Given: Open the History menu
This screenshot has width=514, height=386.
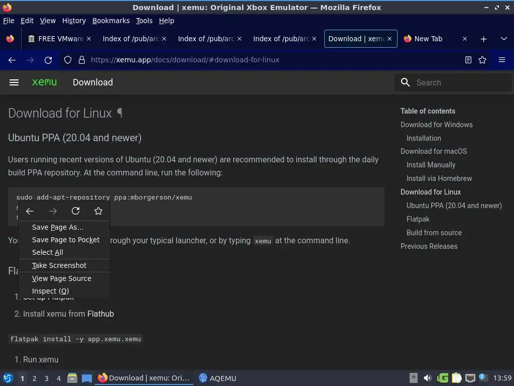Looking at the screenshot, I should (74, 21).
